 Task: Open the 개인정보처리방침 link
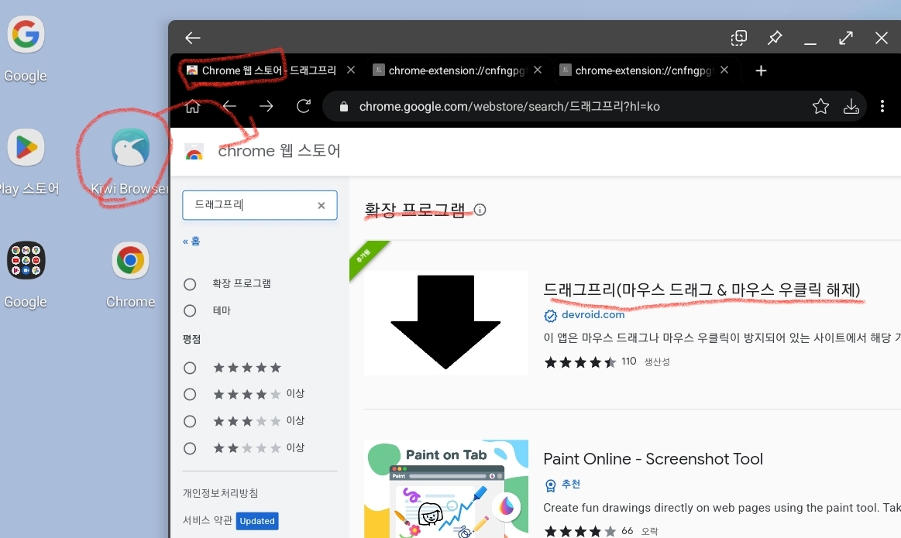click(x=220, y=493)
